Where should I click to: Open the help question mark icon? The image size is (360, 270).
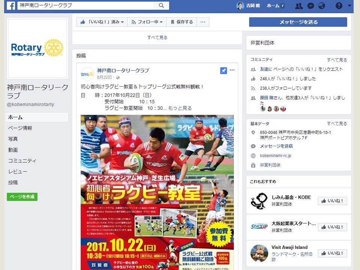(339, 6)
